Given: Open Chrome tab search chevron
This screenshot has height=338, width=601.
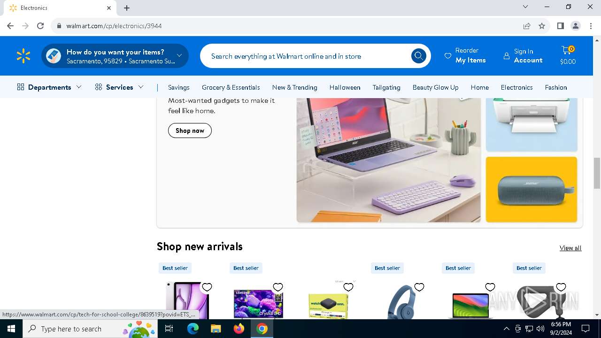Looking at the screenshot, I should click(525, 7).
